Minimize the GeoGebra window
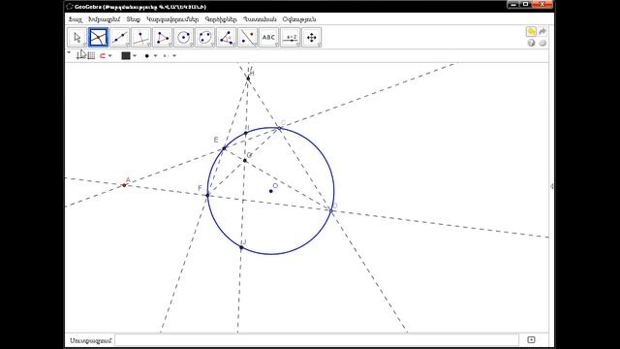620x349 pixels. click(x=513, y=4)
